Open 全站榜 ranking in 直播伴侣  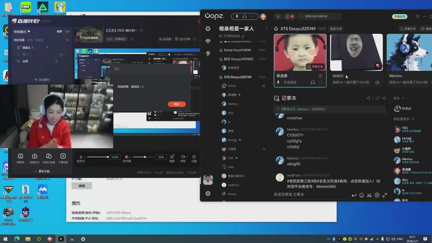coord(165,39)
